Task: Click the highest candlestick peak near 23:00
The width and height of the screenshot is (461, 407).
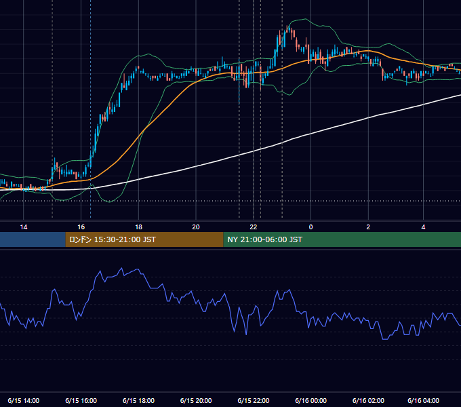Action: [288, 28]
